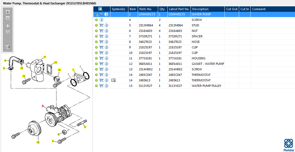Screen dimensions: 295x152
Task: Click the single-square fit view icon
Action: tap(8, 32)
